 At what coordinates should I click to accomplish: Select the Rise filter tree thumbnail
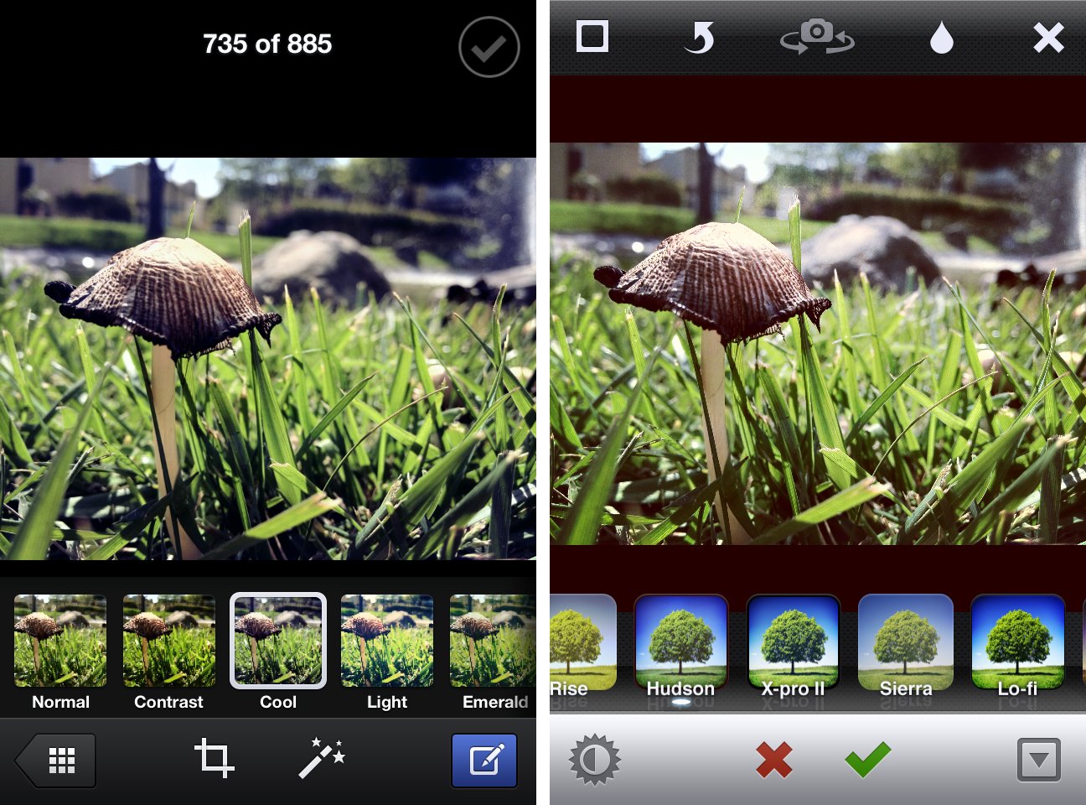(582, 643)
